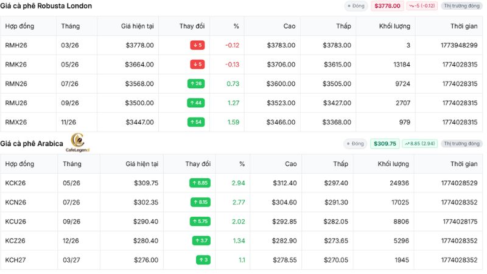Click the CafeLegend logo icon
Image resolution: width=487 pixels, height=274 pixels.
tap(77, 142)
